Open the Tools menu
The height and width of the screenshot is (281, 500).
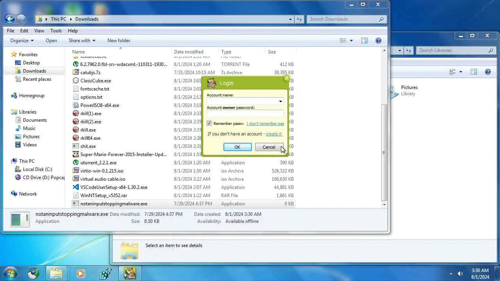coord(56,31)
